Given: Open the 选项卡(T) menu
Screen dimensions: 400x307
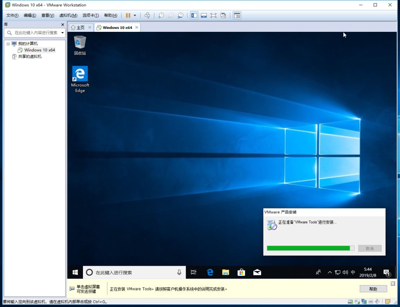Looking at the screenshot, I should (x=91, y=15).
